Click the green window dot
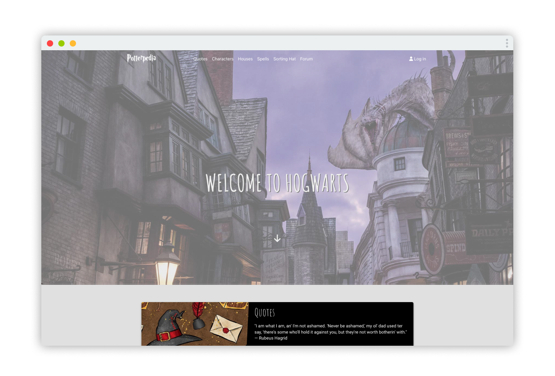Screen dimensions: 555x376 click(62, 43)
